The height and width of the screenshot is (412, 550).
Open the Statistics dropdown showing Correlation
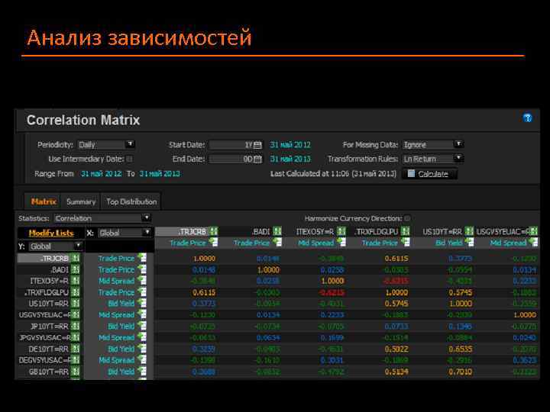(x=102, y=218)
